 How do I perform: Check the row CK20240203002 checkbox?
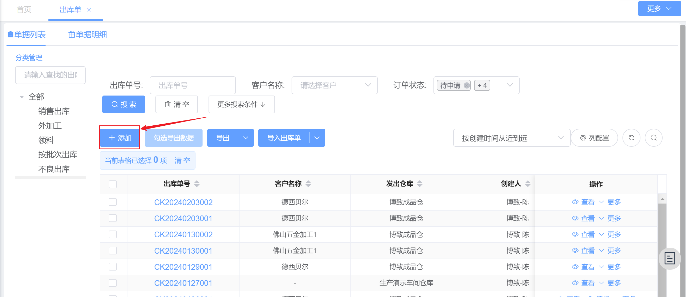(x=113, y=202)
